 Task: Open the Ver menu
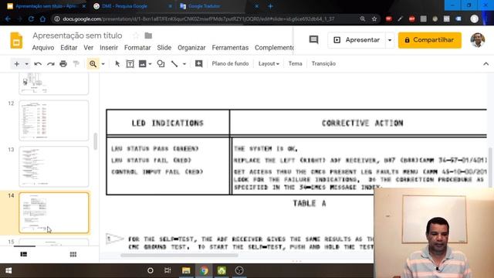pyautogui.click(x=89, y=48)
